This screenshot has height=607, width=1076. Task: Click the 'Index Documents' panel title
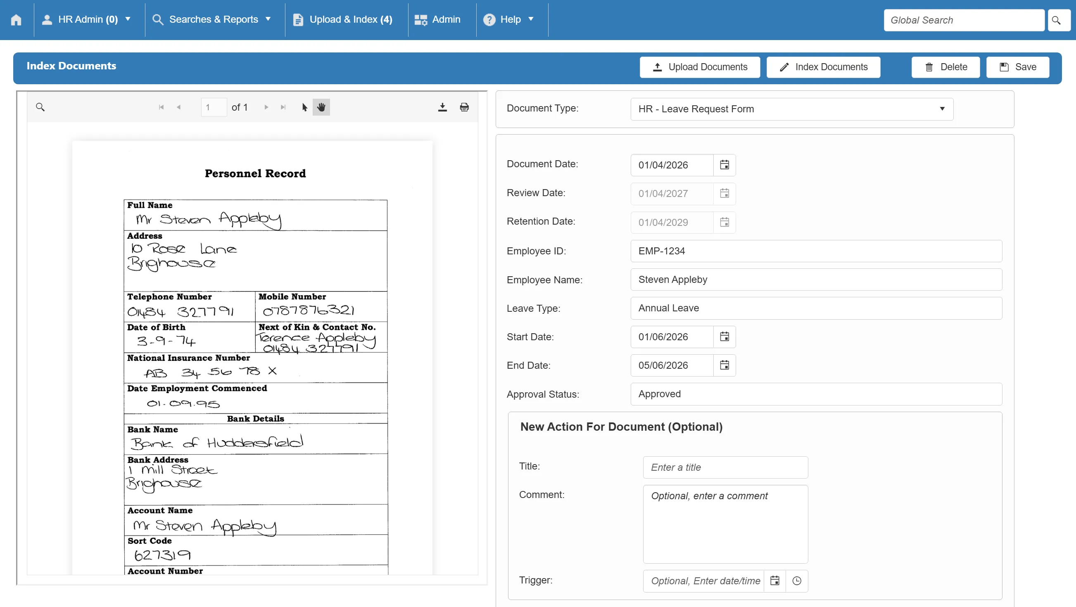point(71,66)
